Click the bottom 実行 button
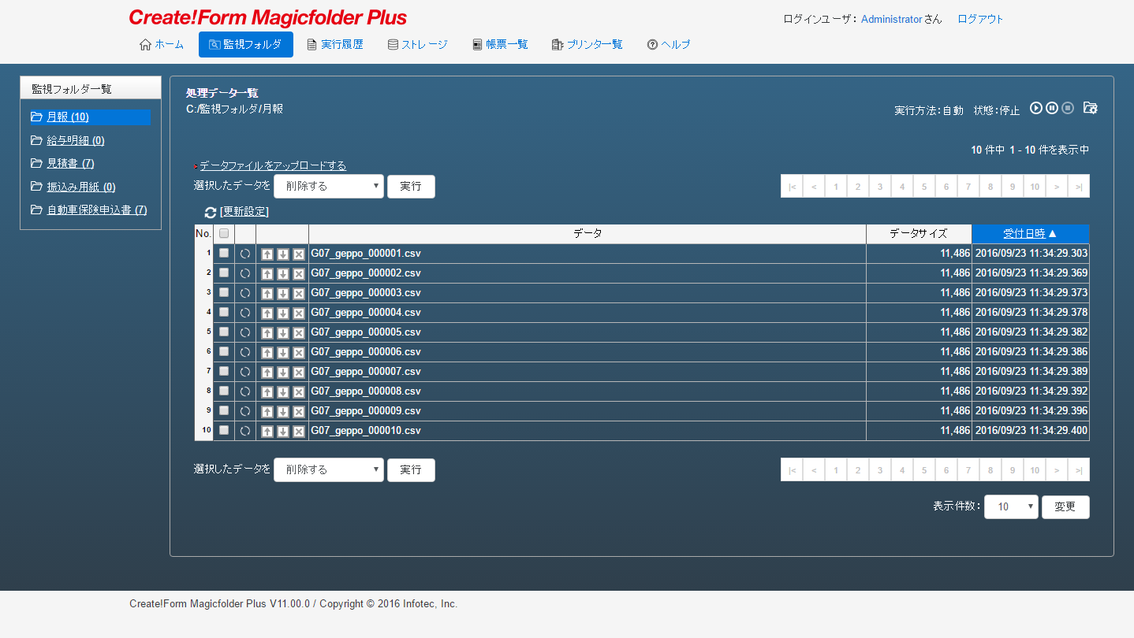Screen dimensions: 1134x638 pyautogui.click(x=411, y=469)
